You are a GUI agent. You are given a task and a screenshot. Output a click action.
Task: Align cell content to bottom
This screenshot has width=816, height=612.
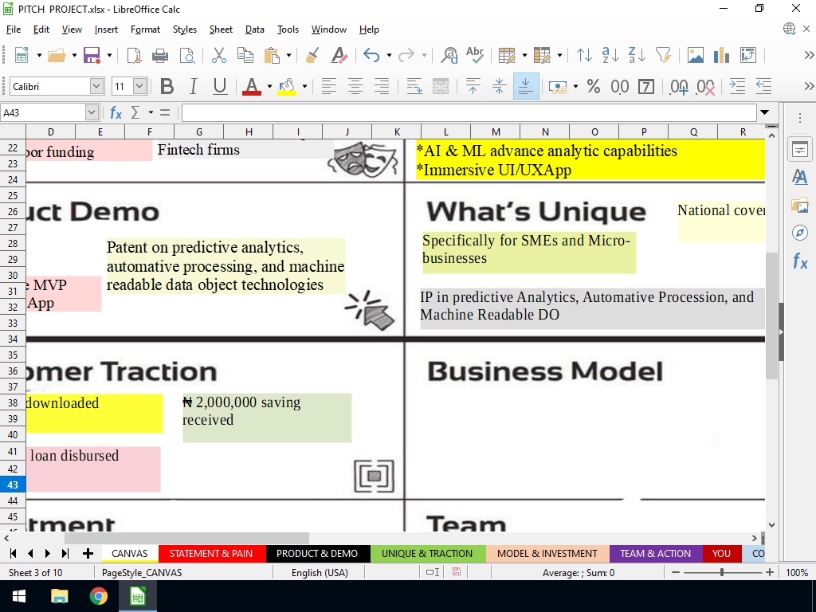[526, 86]
